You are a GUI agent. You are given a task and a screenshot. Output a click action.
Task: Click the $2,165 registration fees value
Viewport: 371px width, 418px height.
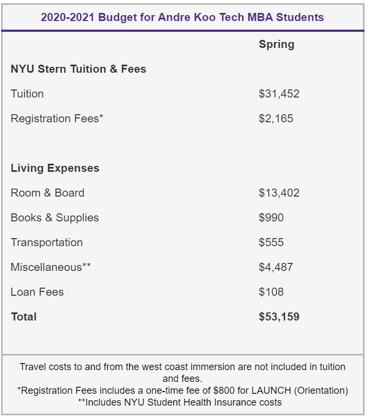pos(276,119)
